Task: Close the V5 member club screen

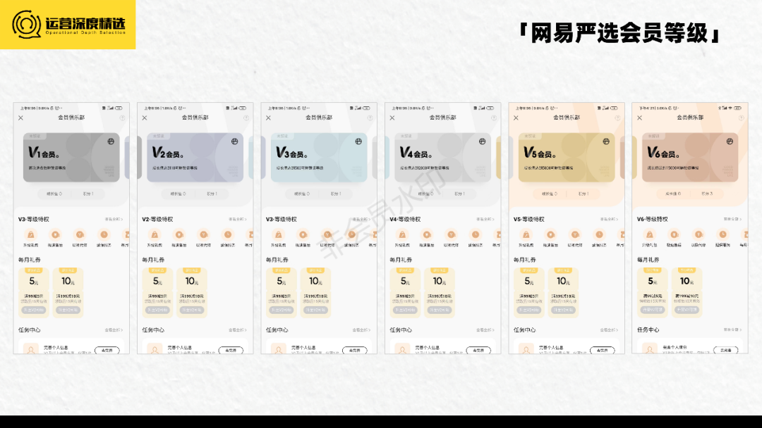Action: coord(516,118)
